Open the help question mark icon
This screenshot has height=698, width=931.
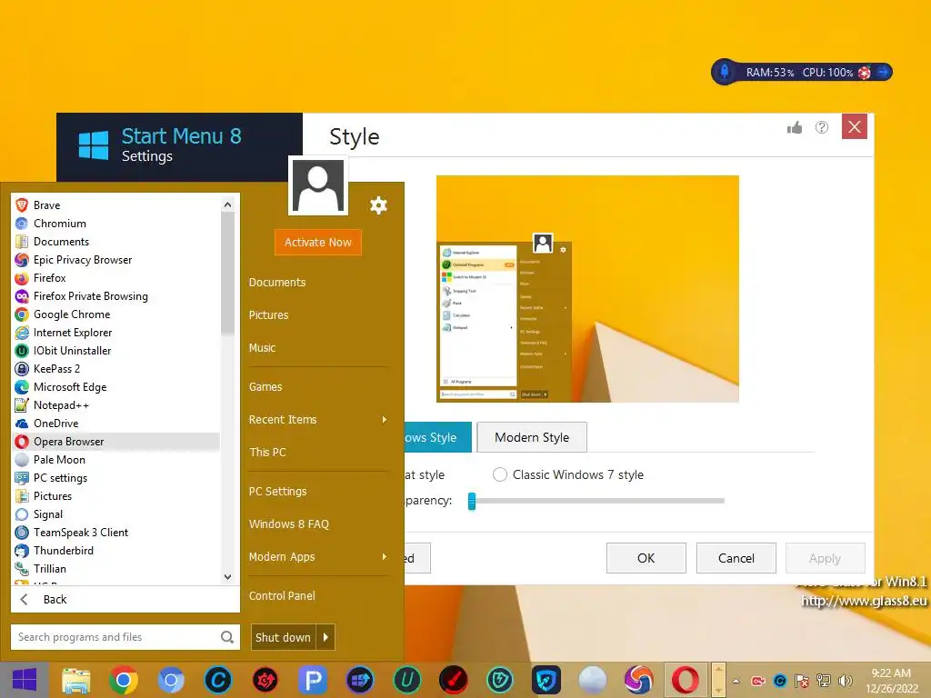click(x=822, y=127)
